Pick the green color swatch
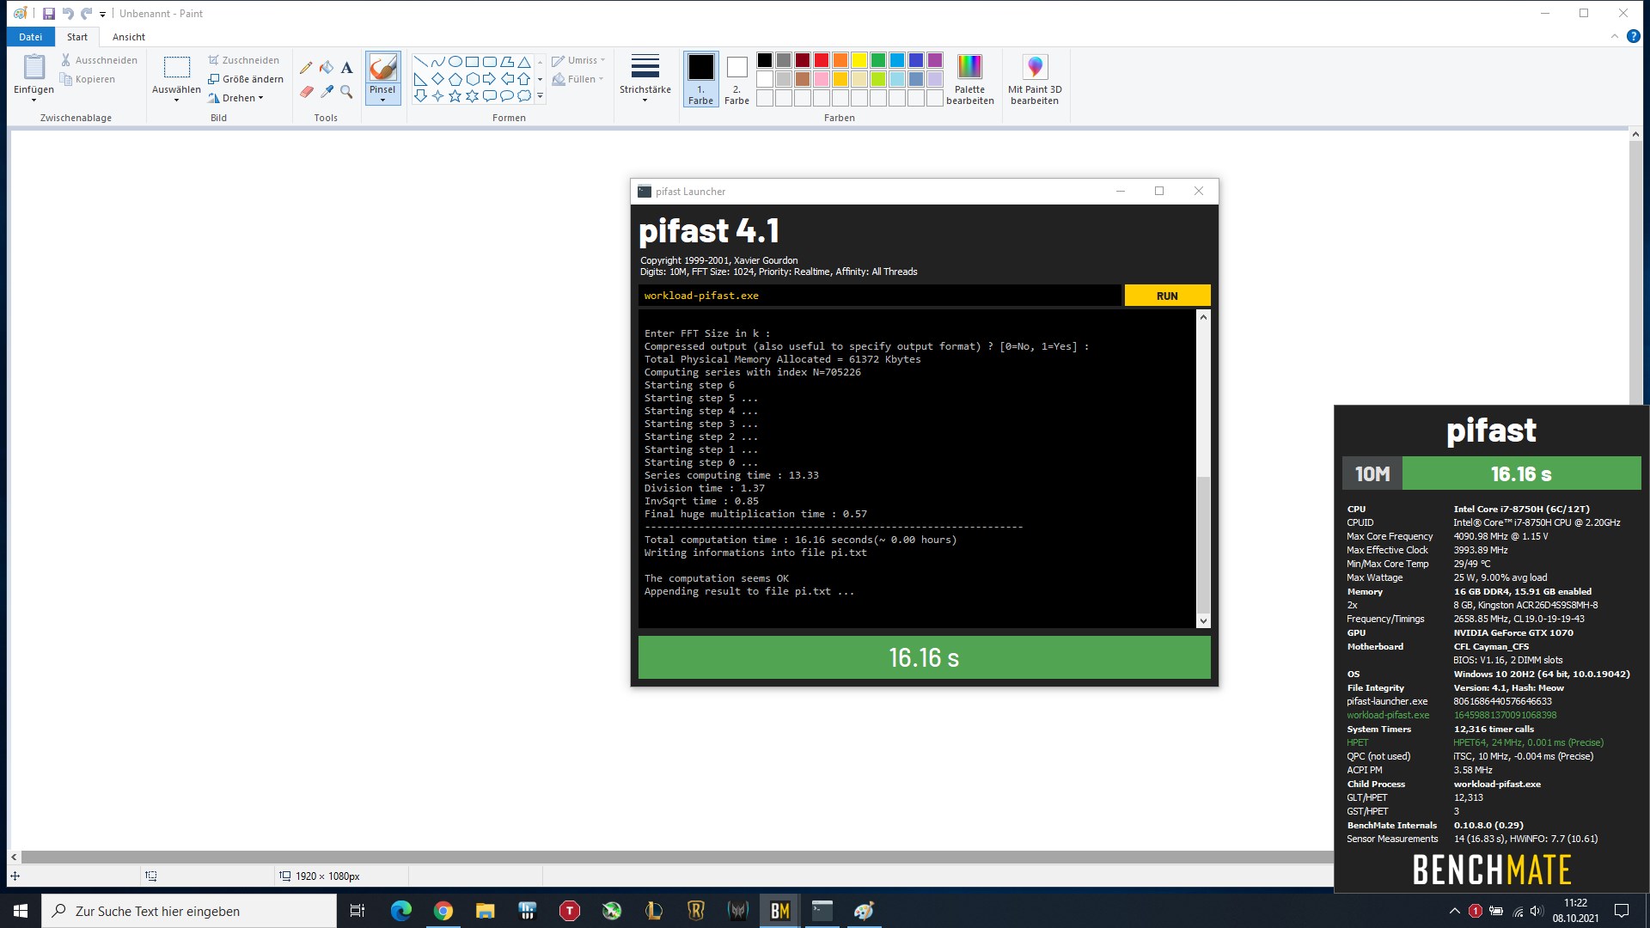The height and width of the screenshot is (928, 1650). (x=877, y=60)
